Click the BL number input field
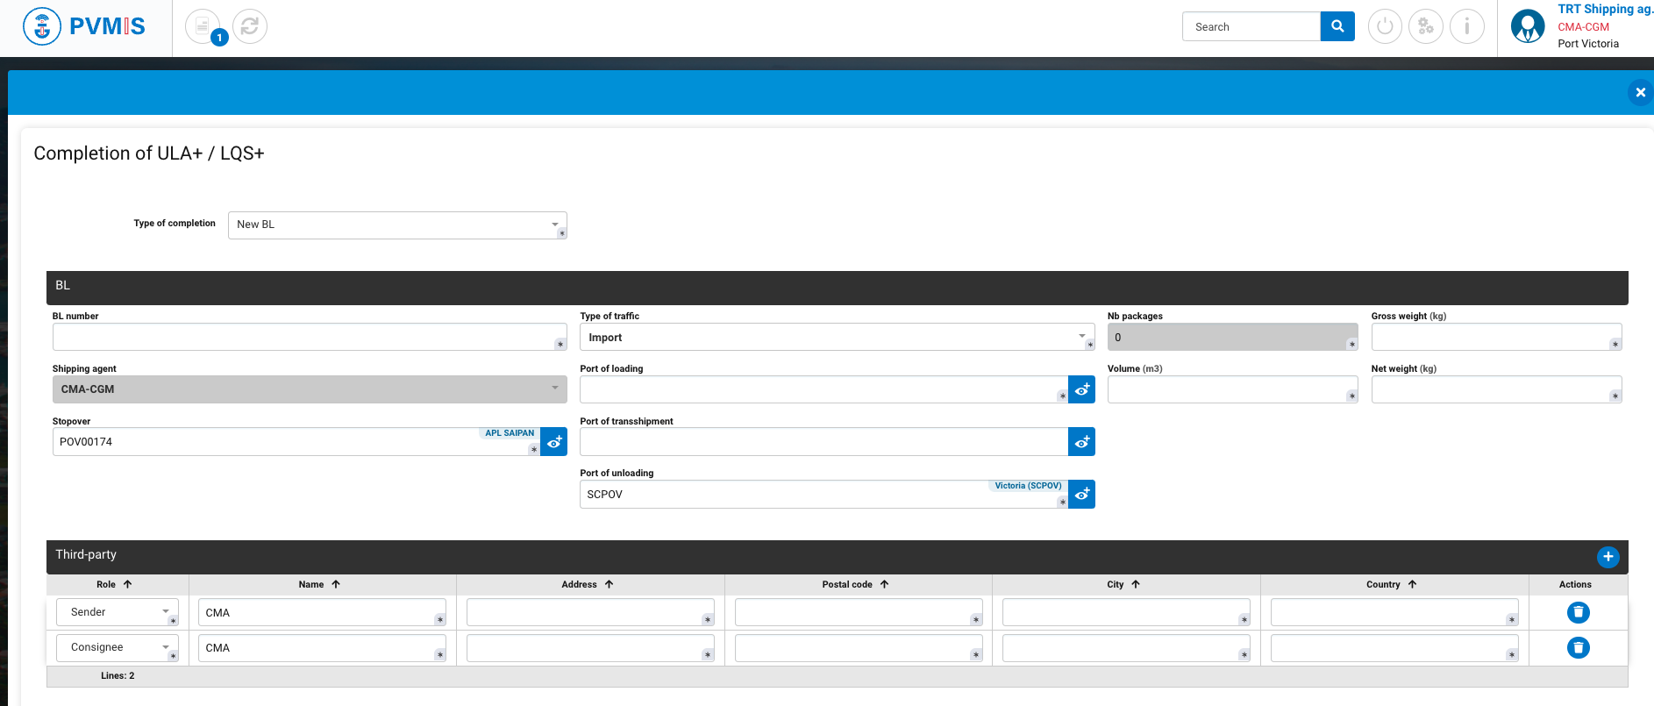 click(x=304, y=337)
